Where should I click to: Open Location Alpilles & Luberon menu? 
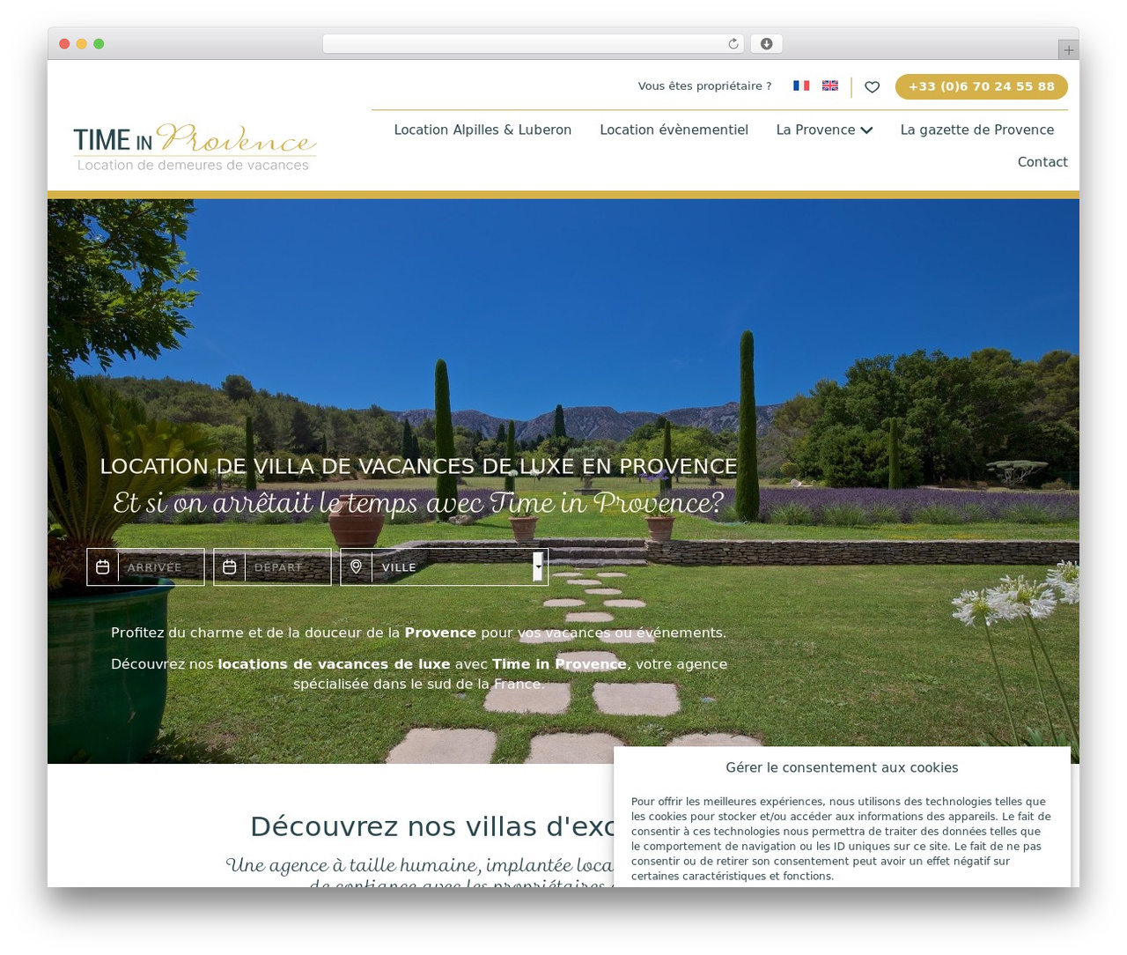click(482, 130)
